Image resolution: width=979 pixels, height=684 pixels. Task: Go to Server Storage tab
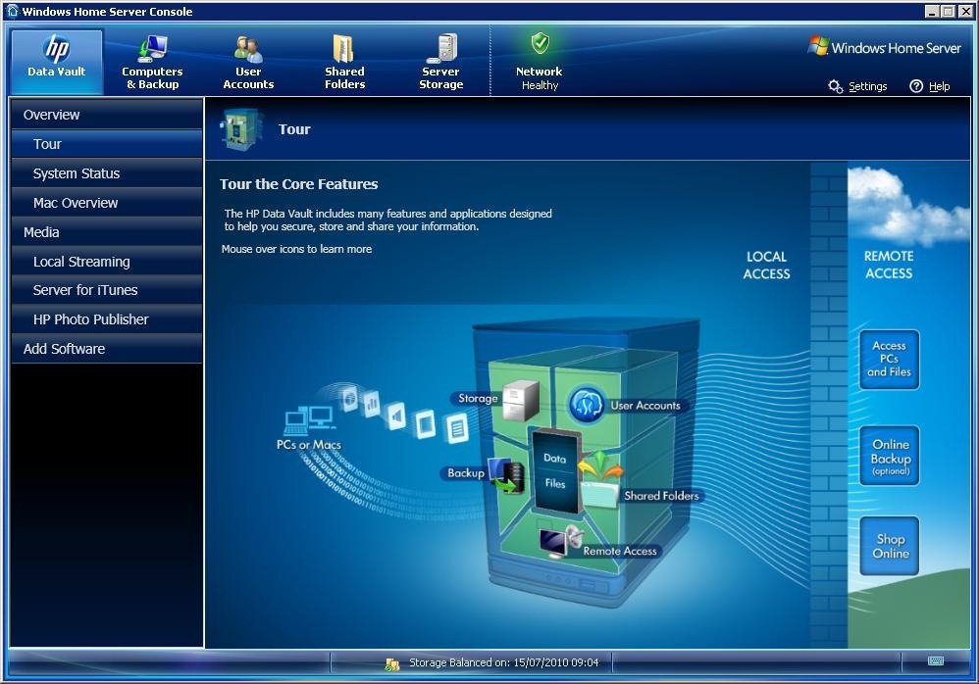(440, 61)
